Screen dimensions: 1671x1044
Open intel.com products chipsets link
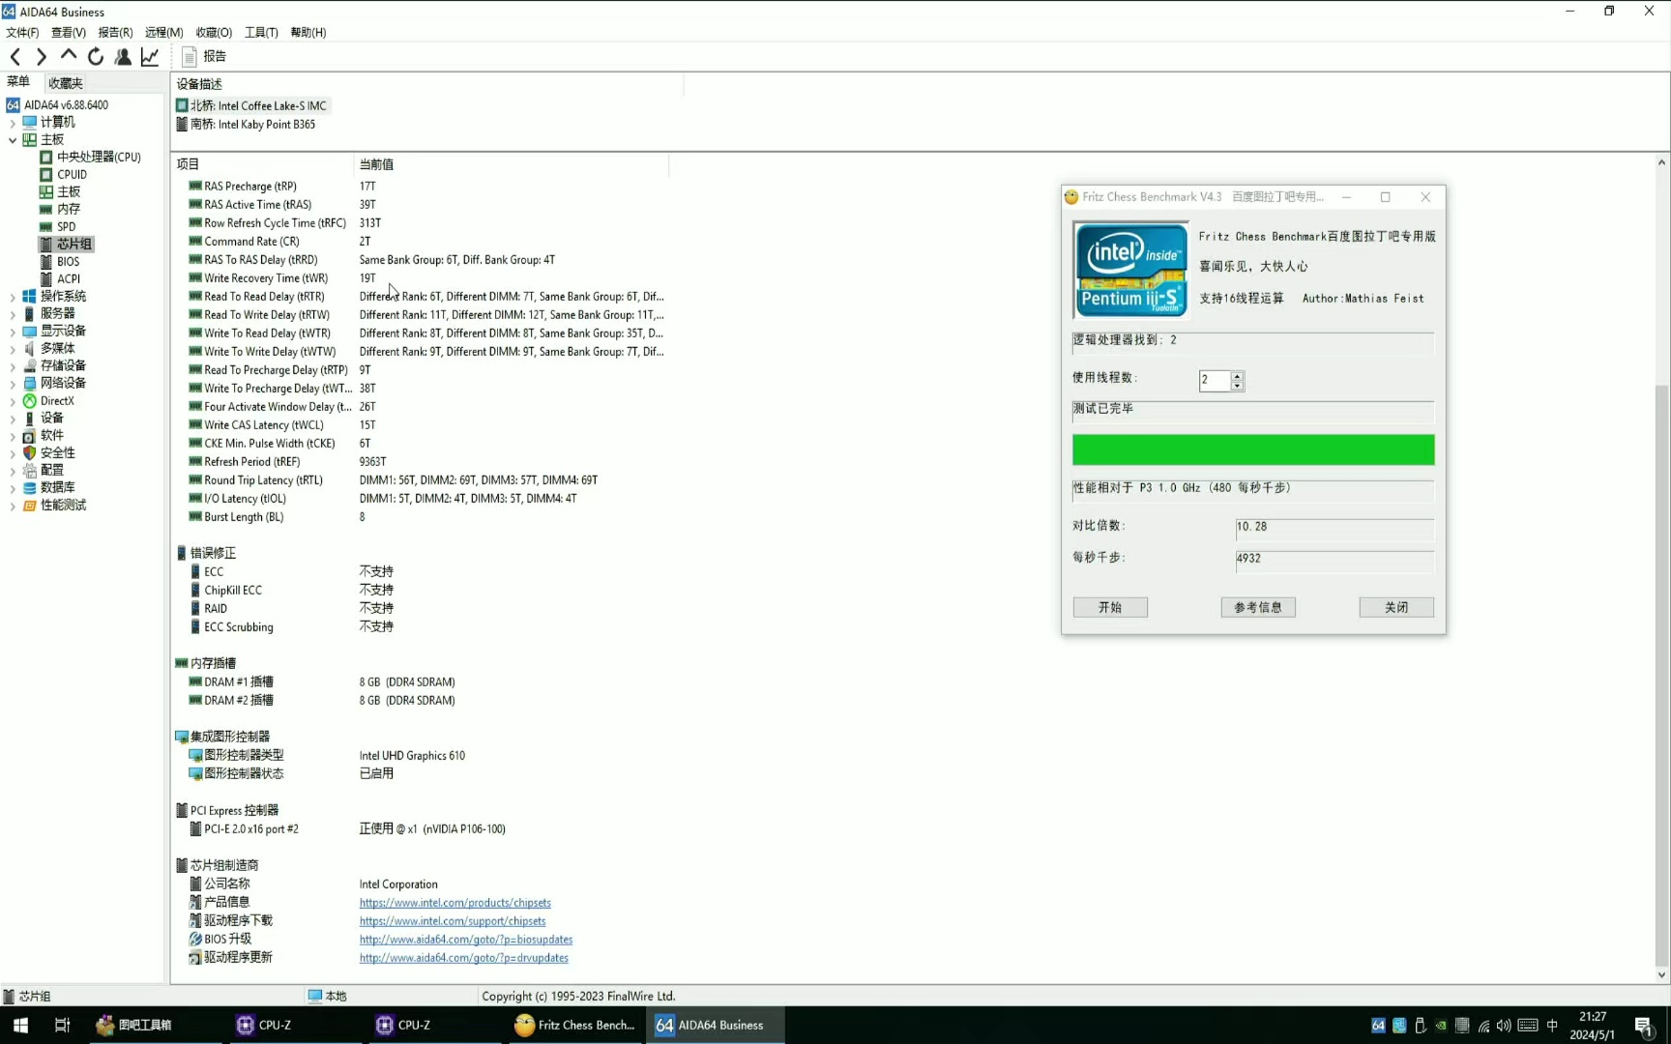point(455,903)
